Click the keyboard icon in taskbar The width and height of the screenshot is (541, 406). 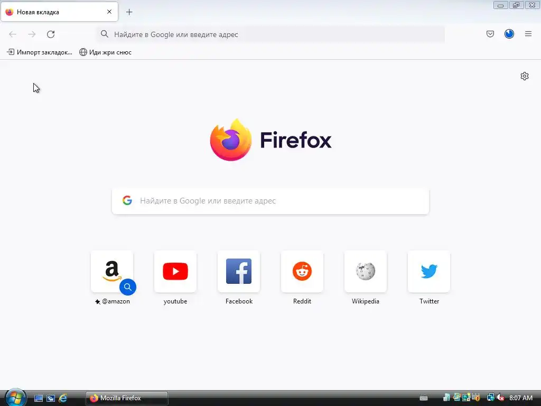(x=424, y=399)
